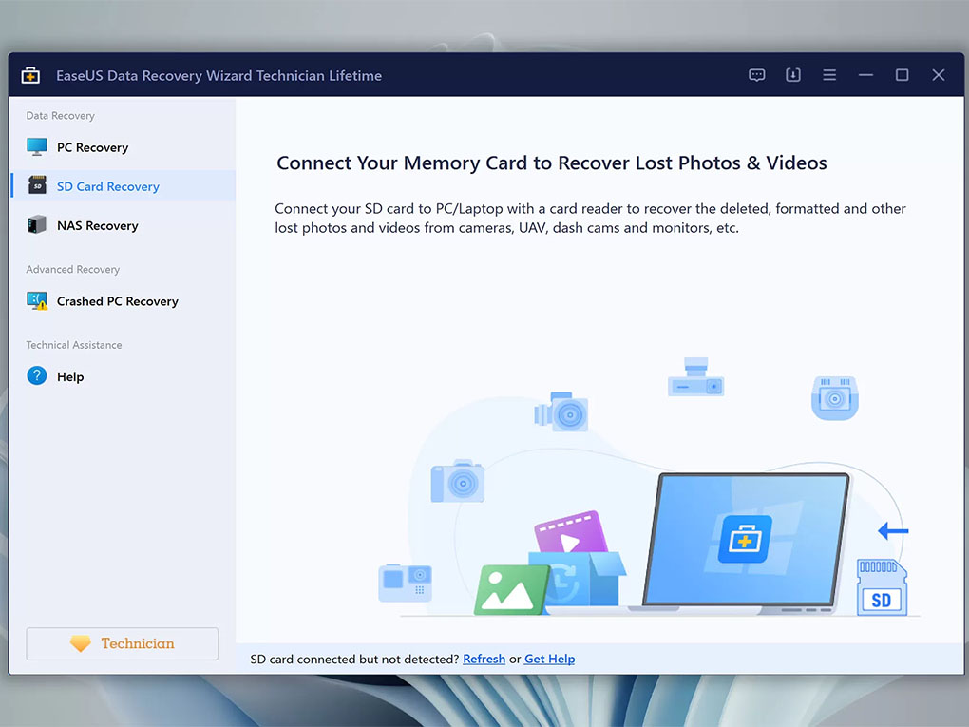969x727 pixels.
Task: Open NAS Recovery from the sidebar
Action: (x=123, y=225)
